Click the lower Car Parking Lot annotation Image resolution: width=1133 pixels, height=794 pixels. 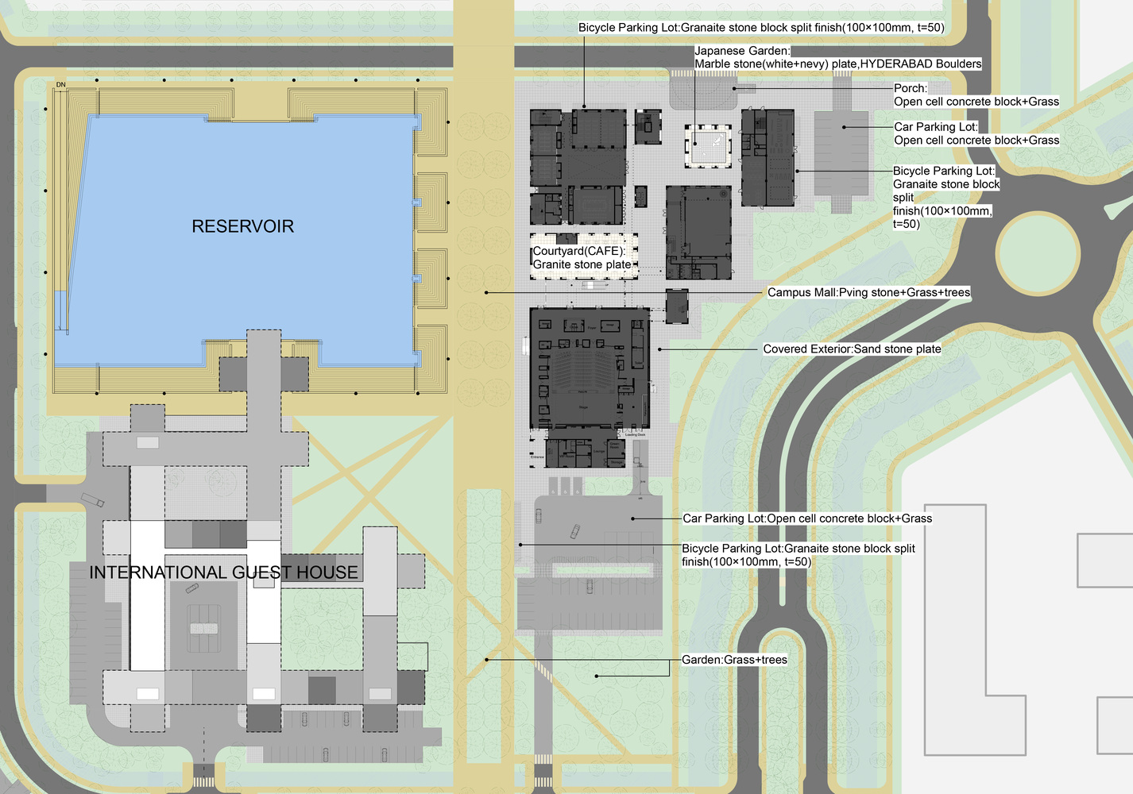tap(806, 518)
